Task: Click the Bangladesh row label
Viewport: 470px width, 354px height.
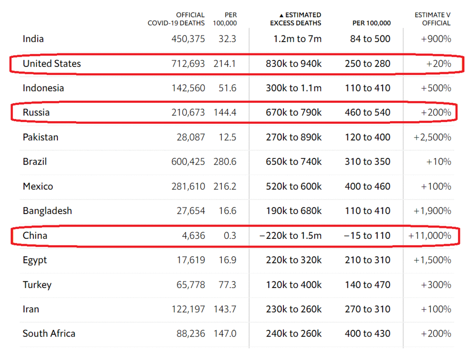Action: (47, 211)
